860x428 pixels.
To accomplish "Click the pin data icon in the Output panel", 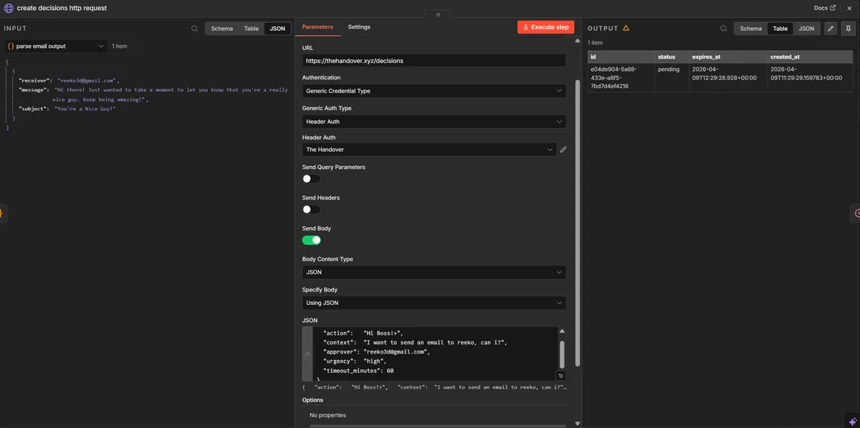I will [x=848, y=28].
